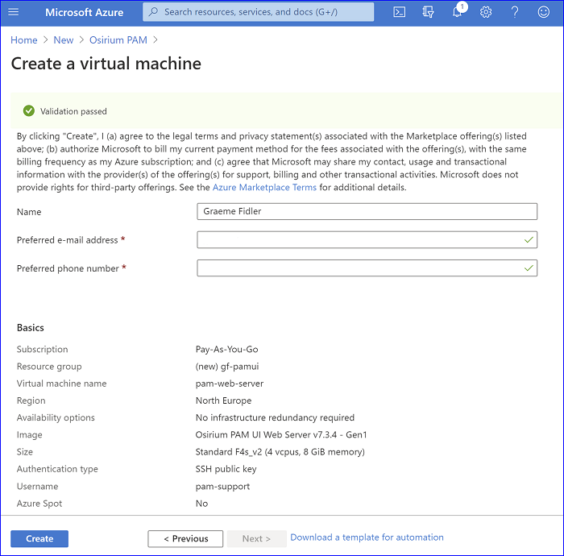Click the Microsoft Azure logo text
The width and height of the screenshot is (564, 556).
84,12
